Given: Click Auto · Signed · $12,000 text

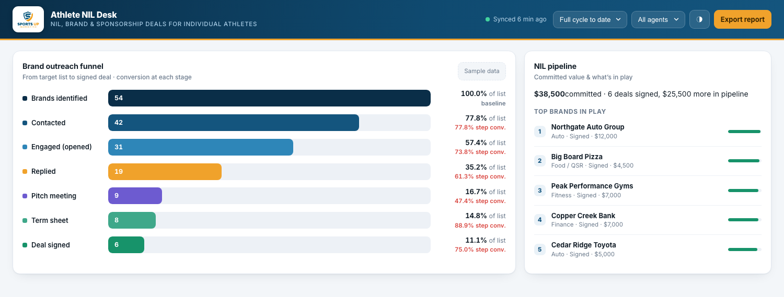Looking at the screenshot, I should tap(584, 136).
